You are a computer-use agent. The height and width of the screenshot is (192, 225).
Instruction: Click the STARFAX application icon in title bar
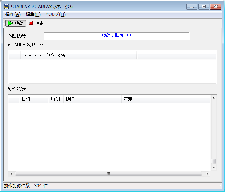click(x=6, y=7)
